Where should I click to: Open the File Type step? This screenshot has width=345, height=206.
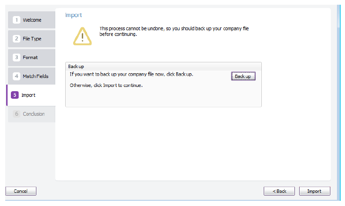click(x=32, y=39)
